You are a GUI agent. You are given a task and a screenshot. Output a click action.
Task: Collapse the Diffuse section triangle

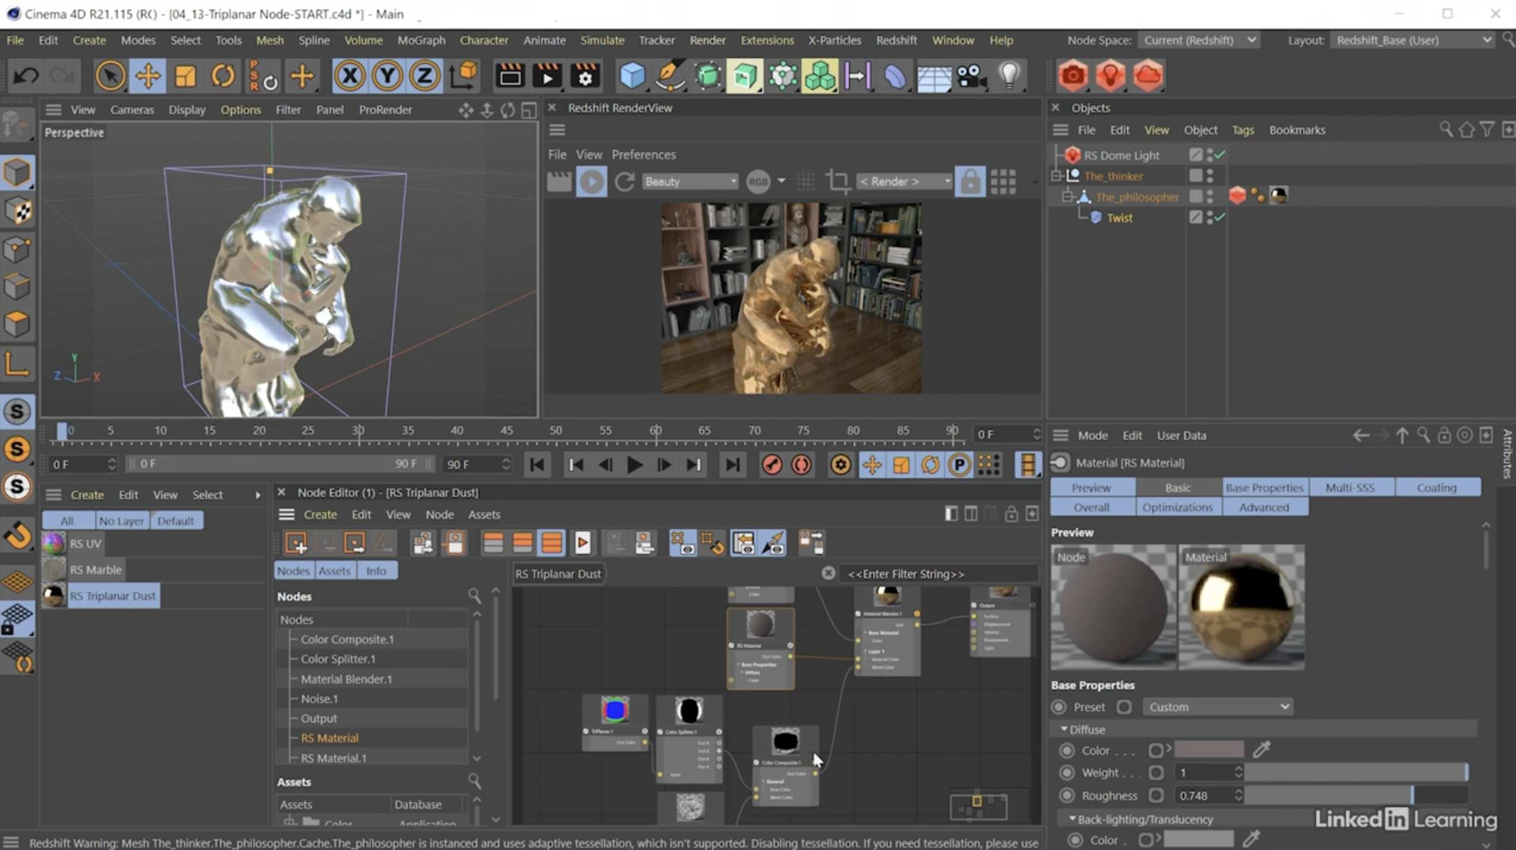point(1064,729)
